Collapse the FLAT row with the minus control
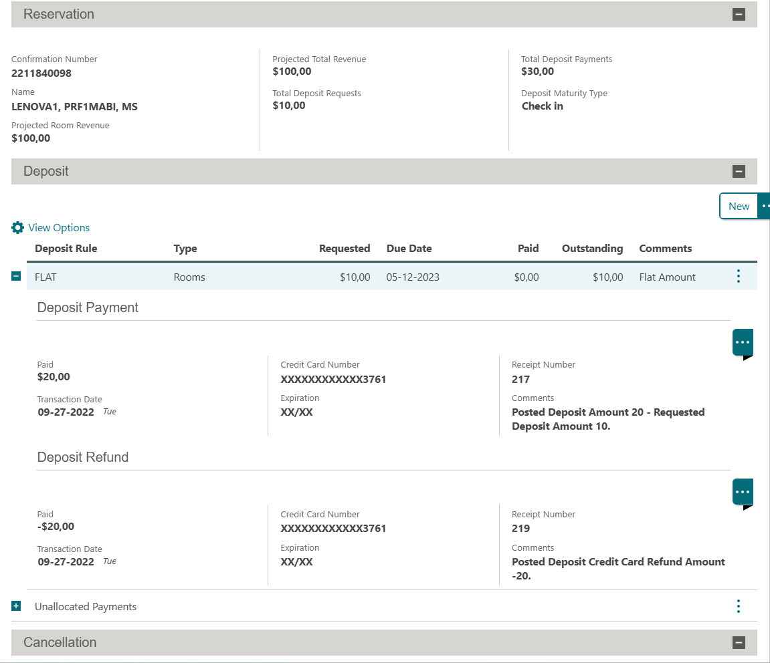Image resolution: width=770 pixels, height=663 pixels. coord(15,276)
